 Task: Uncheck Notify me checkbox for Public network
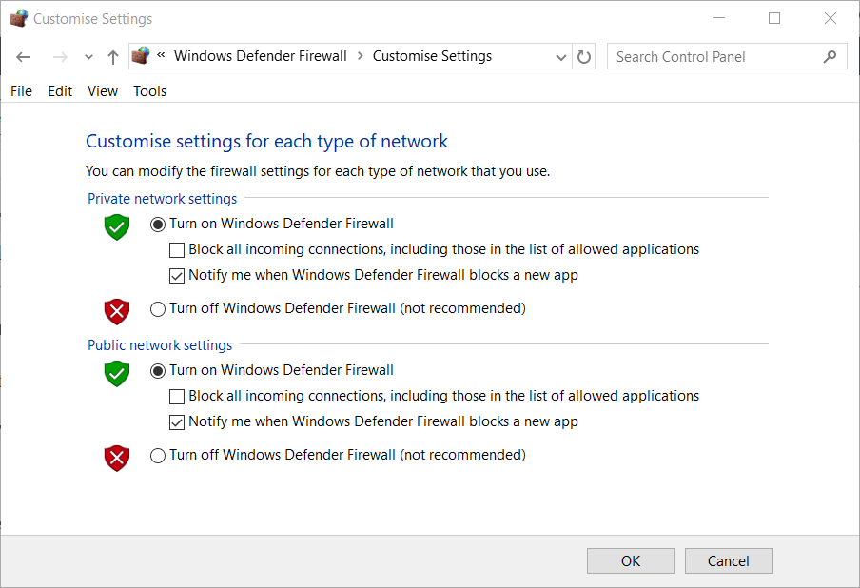[x=177, y=421]
